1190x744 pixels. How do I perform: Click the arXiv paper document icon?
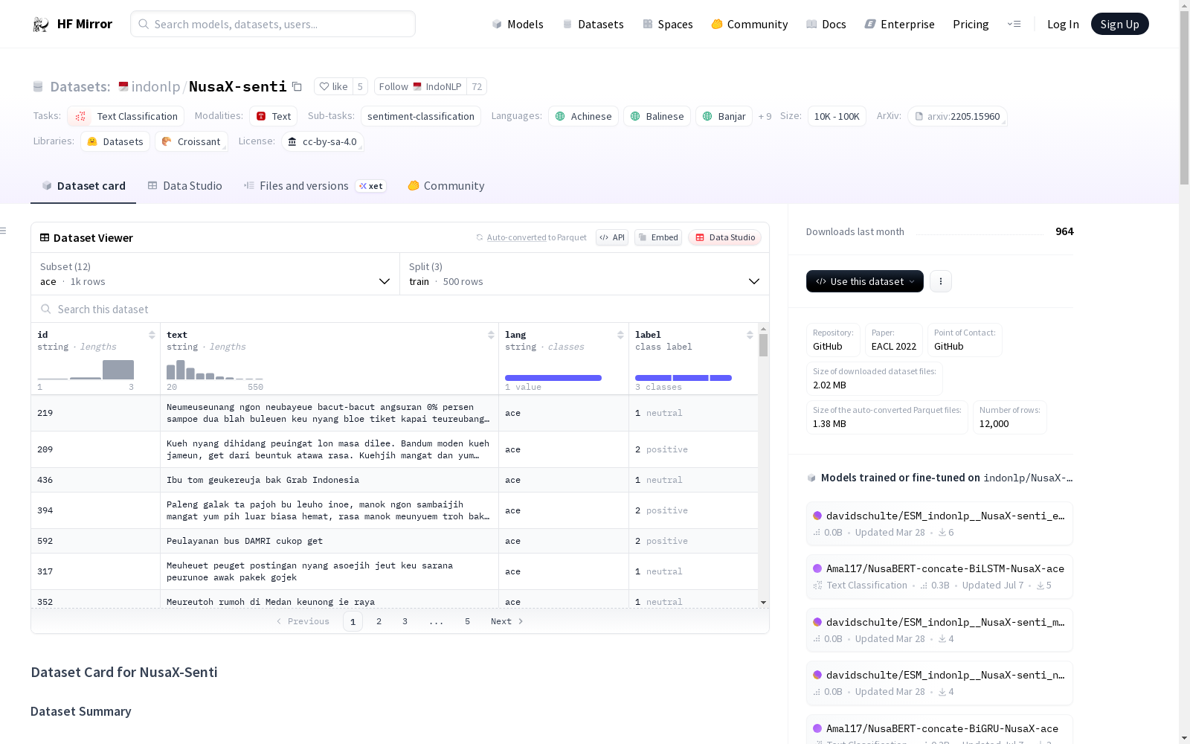919,116
